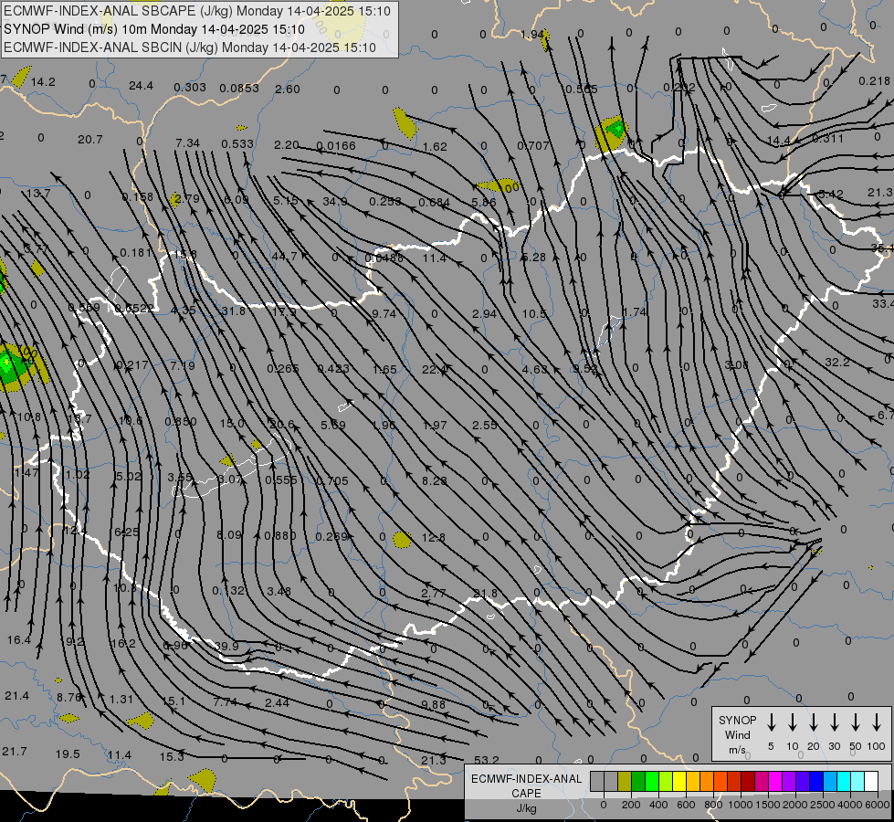This screenshot has height=822, width=894.
Task: Click the 2000 label on CAPE scale
Action: tap(795, 805)
